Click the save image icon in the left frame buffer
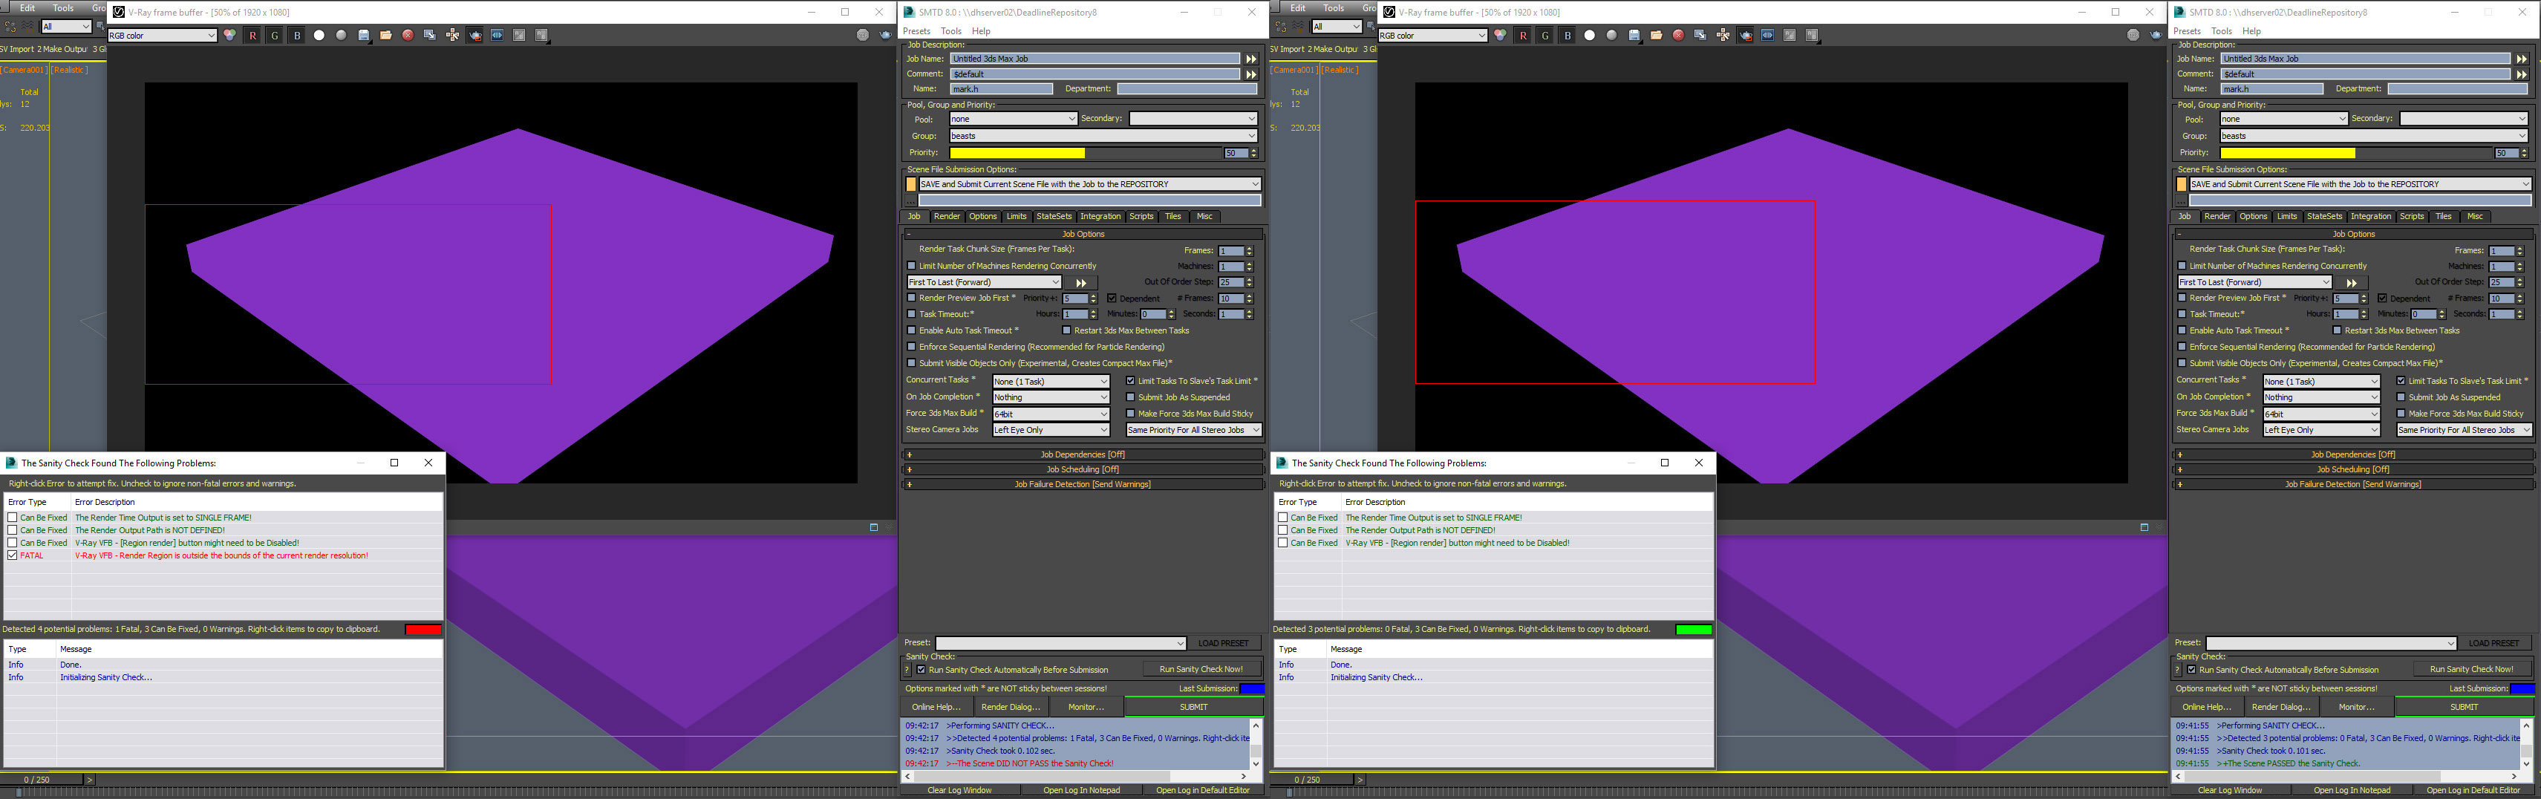The width and height of the screenshot is (2541, 799). tap(364, 36)
